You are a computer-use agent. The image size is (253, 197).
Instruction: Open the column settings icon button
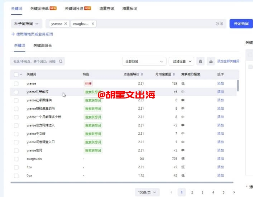click(x=200, y=61)
